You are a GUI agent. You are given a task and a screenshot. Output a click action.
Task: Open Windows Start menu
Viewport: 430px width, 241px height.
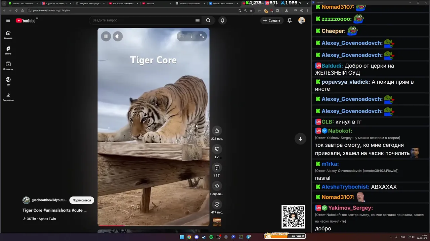(x=182, y=237)
